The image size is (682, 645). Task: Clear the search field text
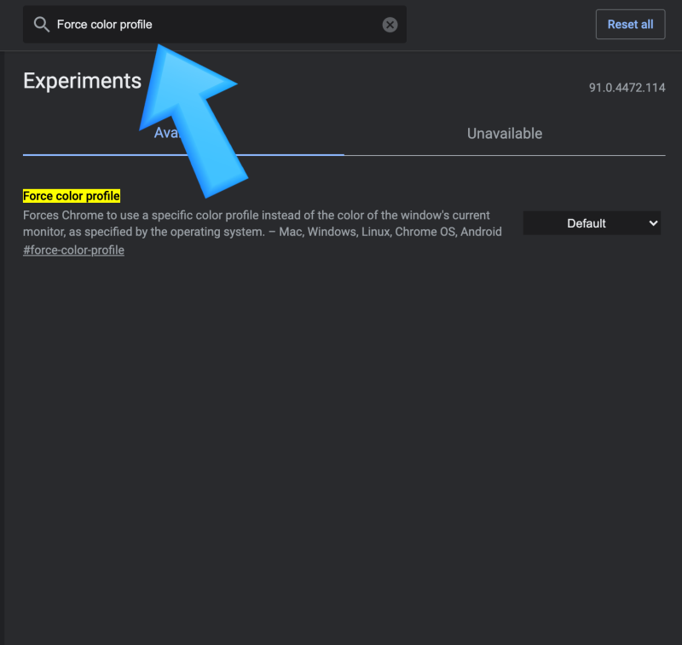tap(390, 25)
